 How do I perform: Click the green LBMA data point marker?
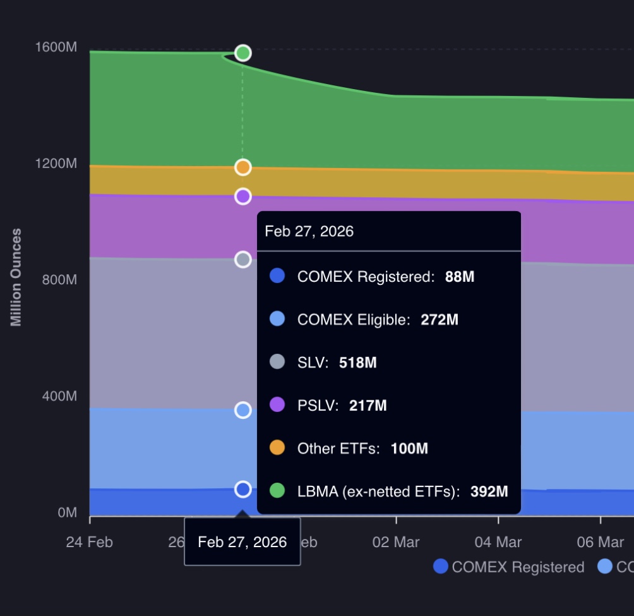[243, 53]
